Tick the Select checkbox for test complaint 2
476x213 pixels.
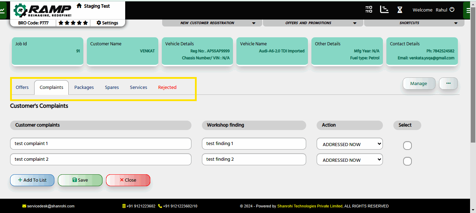click(x=407, y=161)
